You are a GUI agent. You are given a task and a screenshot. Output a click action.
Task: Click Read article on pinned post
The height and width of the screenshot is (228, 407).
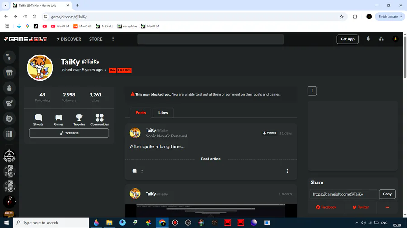(210, 159)
